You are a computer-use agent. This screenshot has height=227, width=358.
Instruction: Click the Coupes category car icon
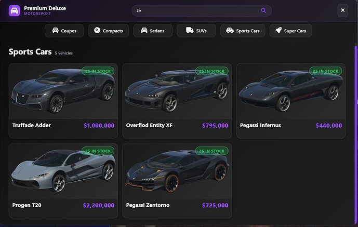[55, 31]
